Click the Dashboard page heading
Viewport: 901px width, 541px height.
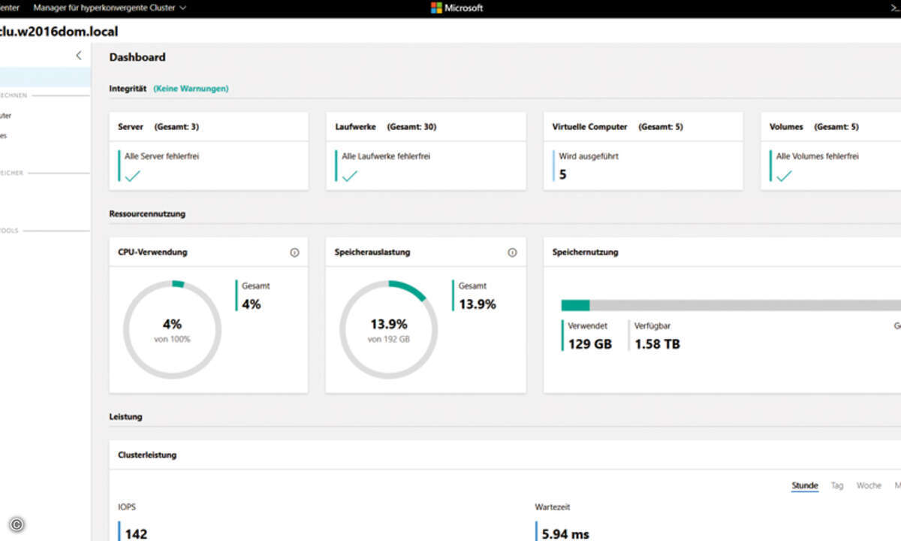coord(137,57)
